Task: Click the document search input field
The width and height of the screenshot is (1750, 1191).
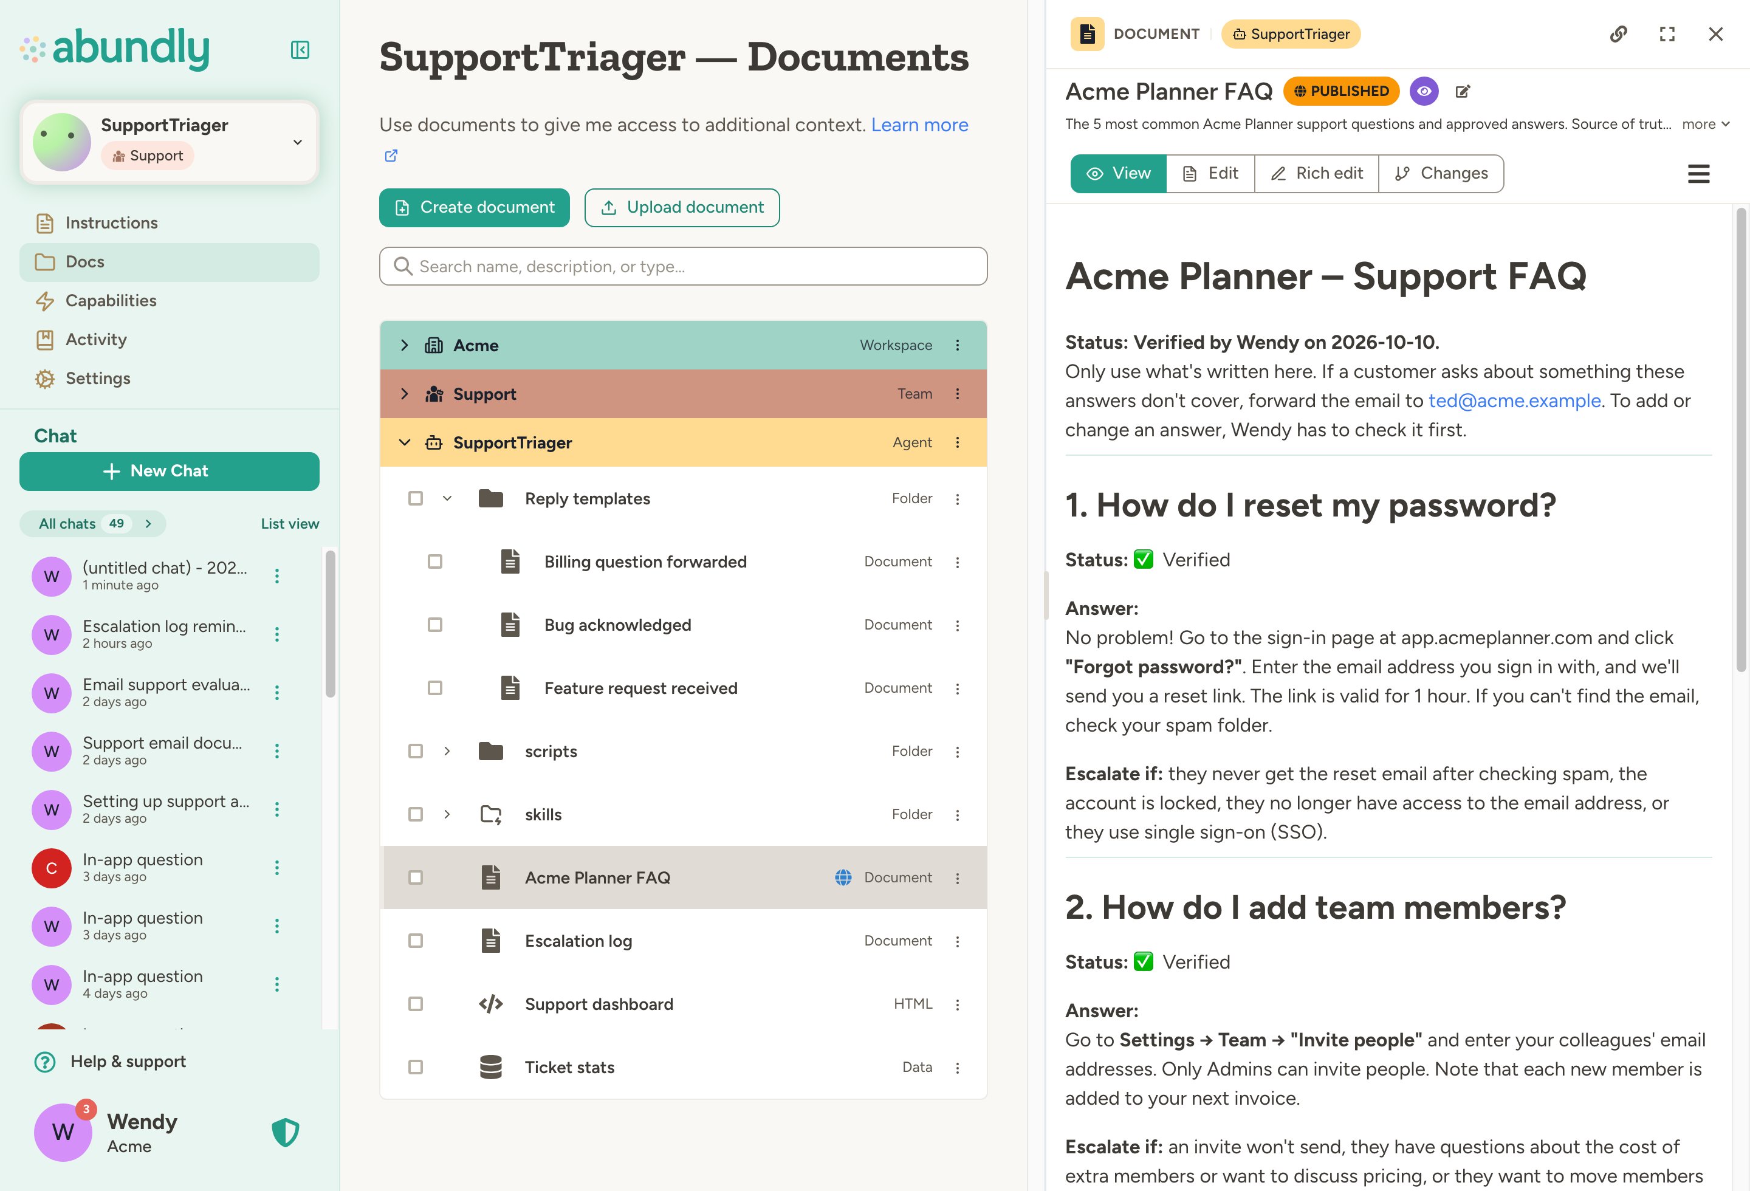Action: coord(684,267)
